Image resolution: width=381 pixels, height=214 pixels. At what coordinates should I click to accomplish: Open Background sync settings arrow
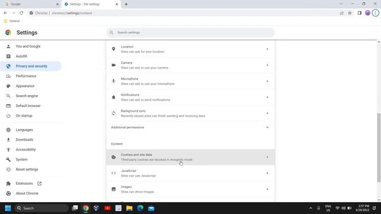point(267,114)
